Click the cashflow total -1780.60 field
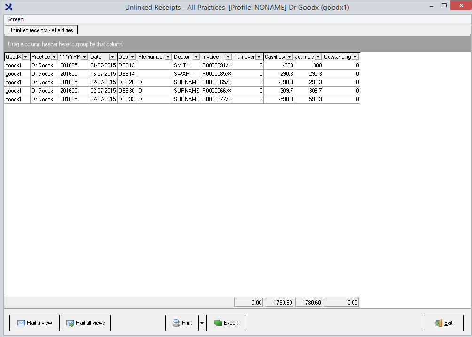 tap(279, 303)
